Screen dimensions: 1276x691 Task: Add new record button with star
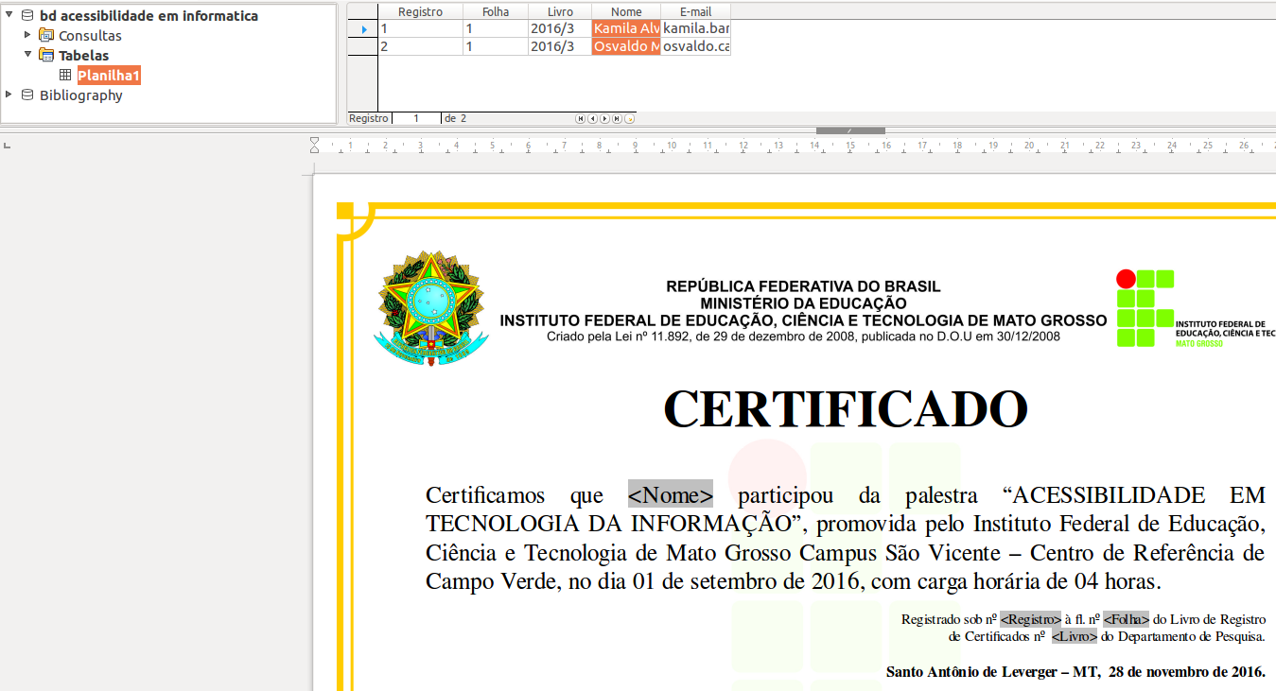pos(630,119)
